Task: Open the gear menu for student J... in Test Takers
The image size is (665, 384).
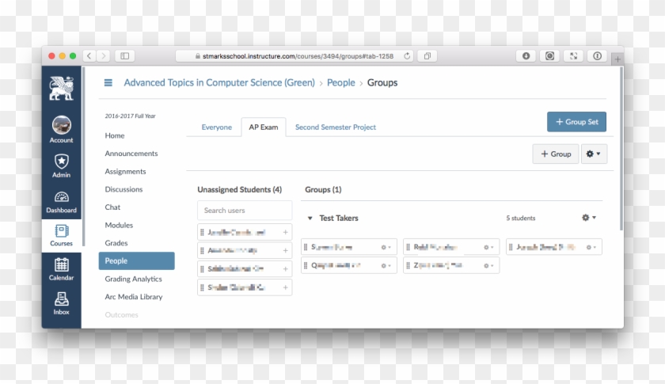Action: tap(591, 247)
